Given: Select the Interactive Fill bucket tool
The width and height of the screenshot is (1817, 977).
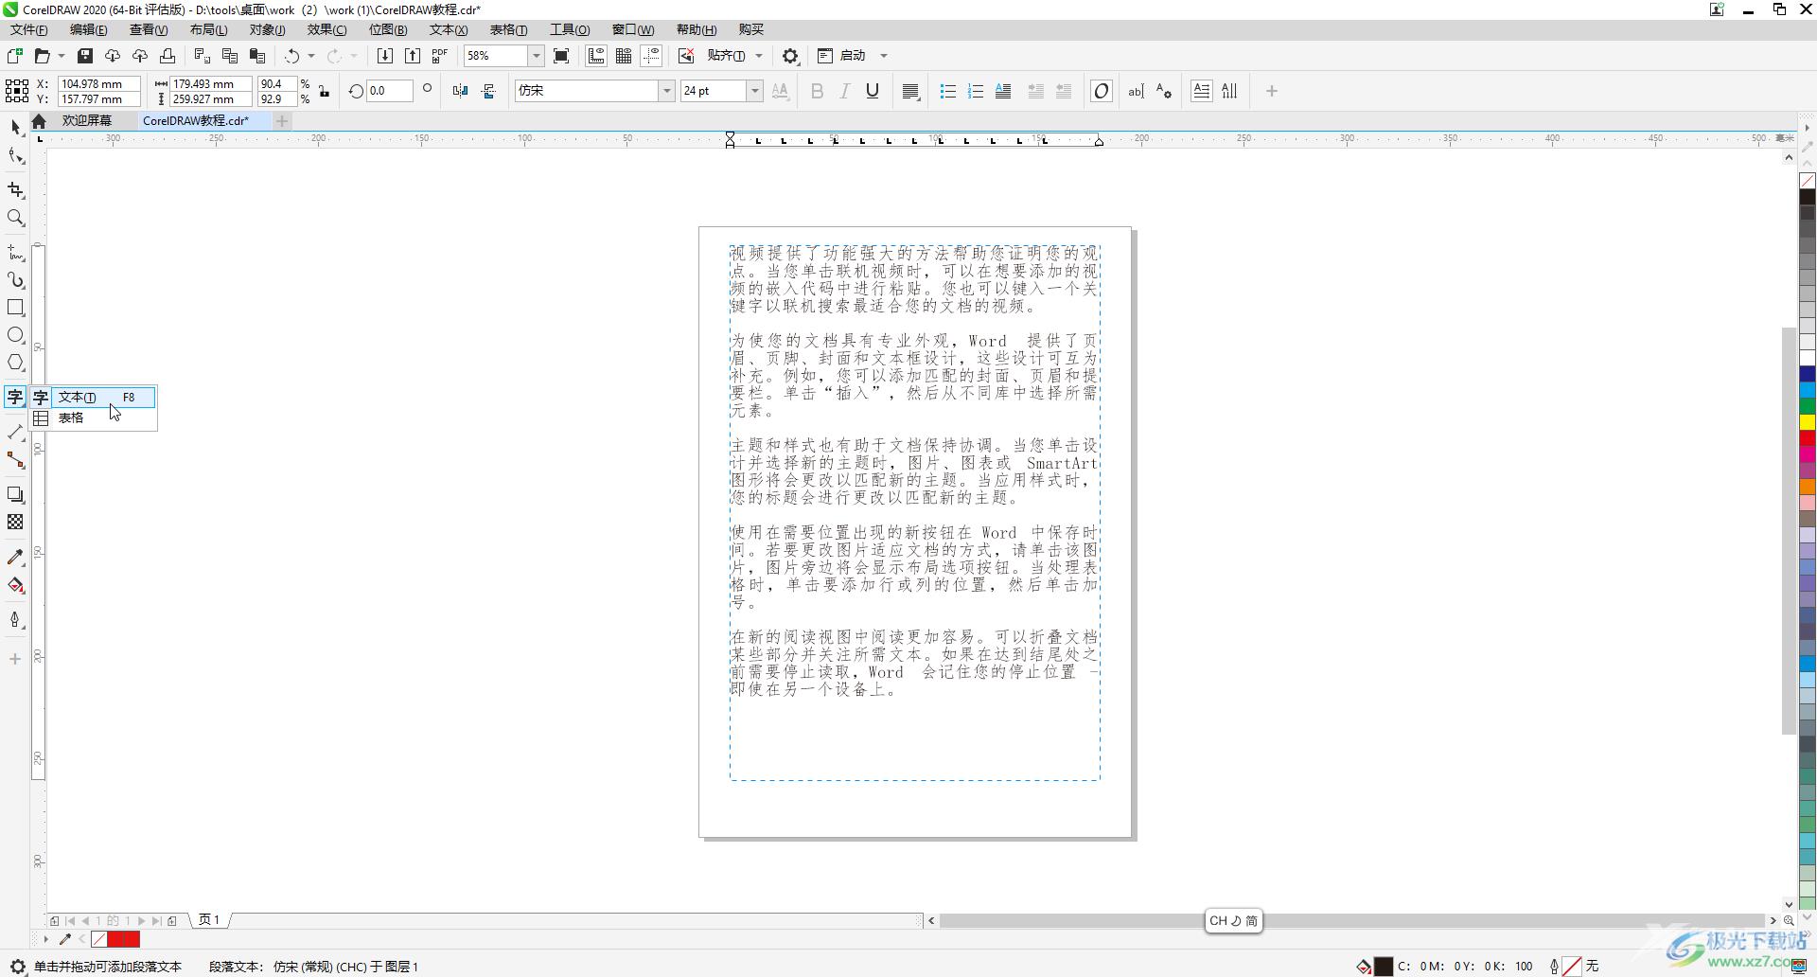Looking at the screenshot, I should (x=15, y=585).
